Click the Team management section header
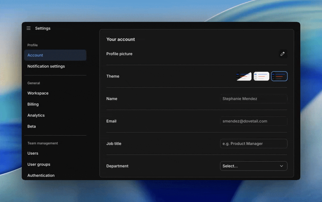Screen dimensions: 322x202 pyautogui.click(x=43, y=143)
